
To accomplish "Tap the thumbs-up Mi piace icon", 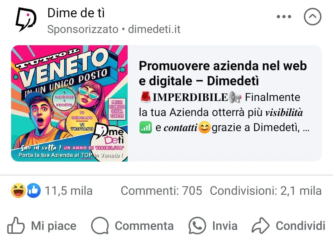I will coord(16,225).
